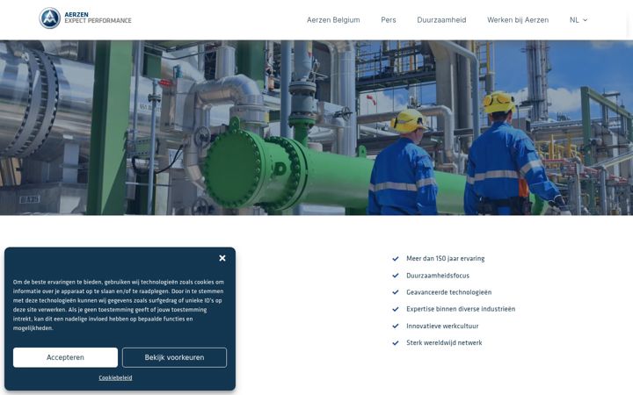Click checkmark beside Geavanceerde technologieën
Image resolution: width=633 pixels, height=395 pixels.
396,292
